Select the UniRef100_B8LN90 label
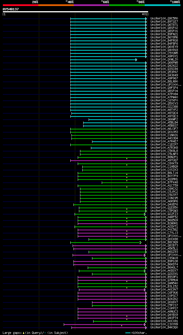183x335 pixels. pyautogui.click(x=164, y=82)
